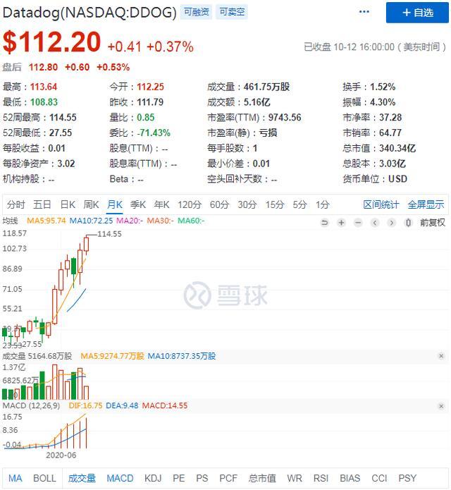Zoom out chart with minus icon
This screenshot has width=451, height=490.
click(x=358, y=223)
